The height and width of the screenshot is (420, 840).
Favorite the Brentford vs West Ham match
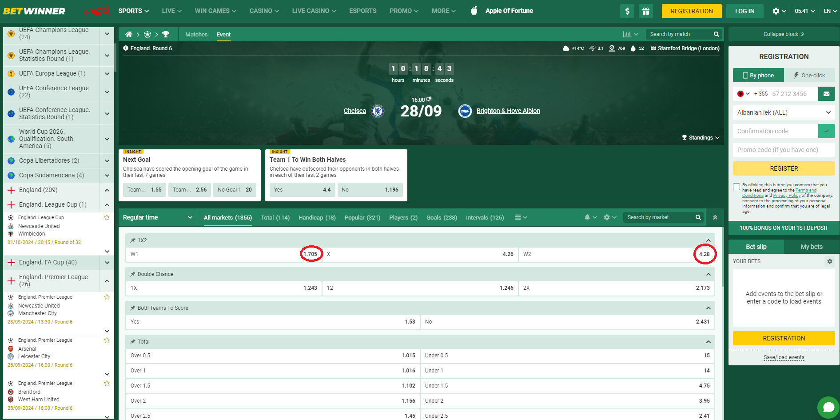pos(107,384)
